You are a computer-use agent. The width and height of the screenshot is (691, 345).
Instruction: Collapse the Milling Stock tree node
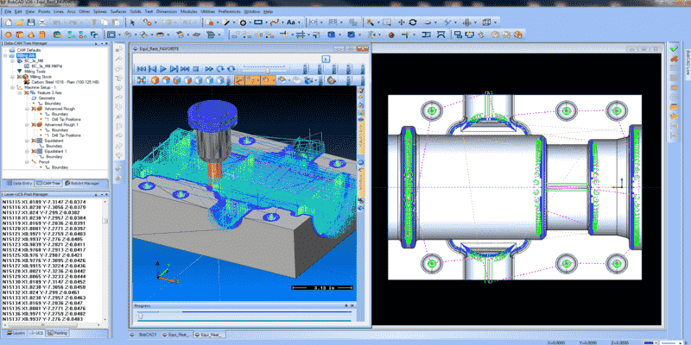(x=12, y=77)
